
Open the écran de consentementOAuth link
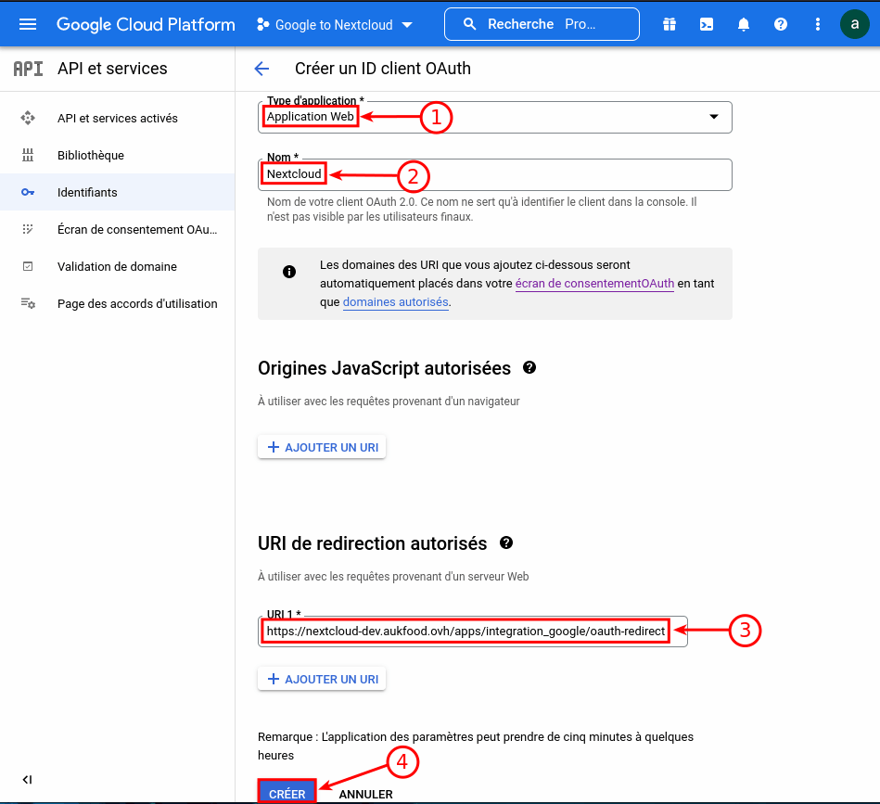pyautogui.click(x=594, y=284)
